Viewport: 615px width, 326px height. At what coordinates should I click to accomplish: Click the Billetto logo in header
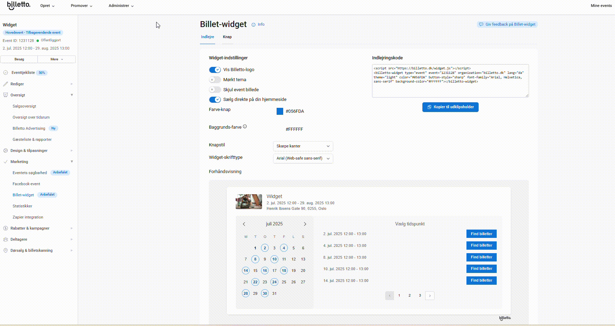[x=19, y=5]
